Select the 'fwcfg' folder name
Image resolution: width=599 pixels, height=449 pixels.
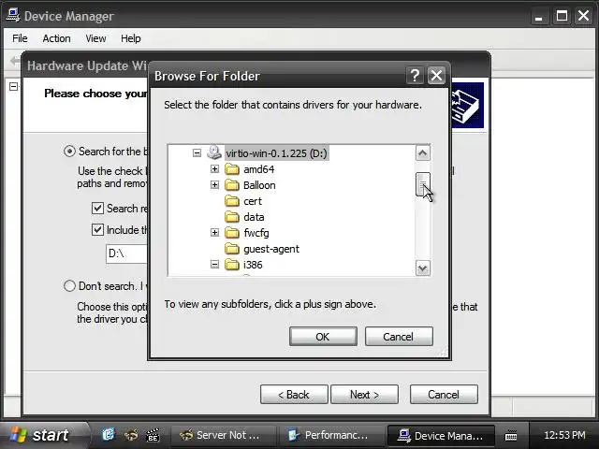click(x=256, y=233)
